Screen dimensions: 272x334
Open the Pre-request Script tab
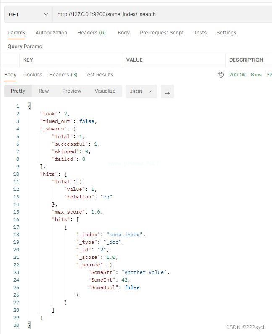(x=162, y=33)
